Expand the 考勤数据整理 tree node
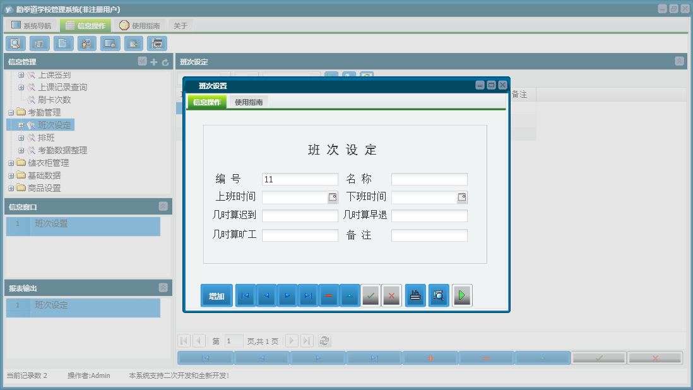The image size is (693, 390). click(x=21, y=151)
